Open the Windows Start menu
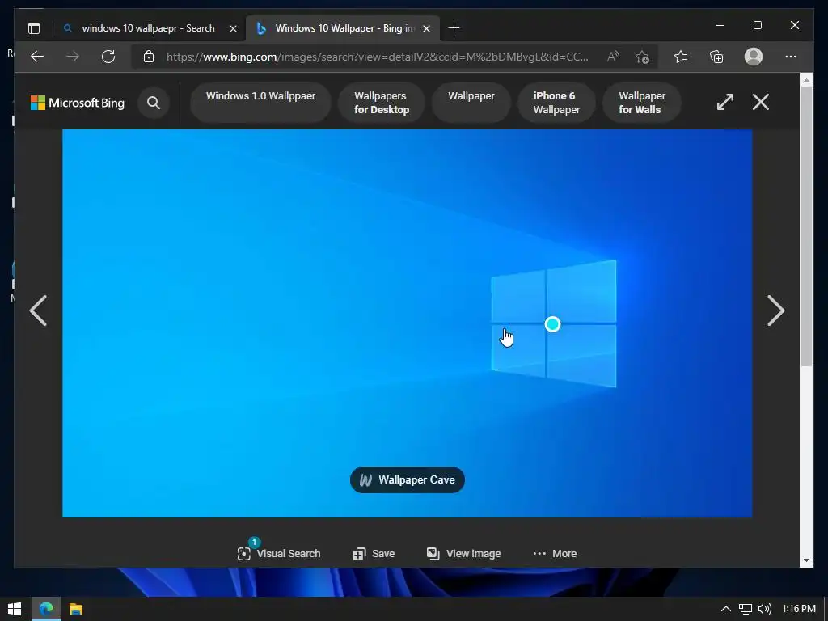This screenshot has height=621, width=828. pyautogui.click(x=15, y=609)
